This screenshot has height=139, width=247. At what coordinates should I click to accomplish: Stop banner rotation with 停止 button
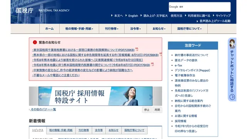click(147, 110)
